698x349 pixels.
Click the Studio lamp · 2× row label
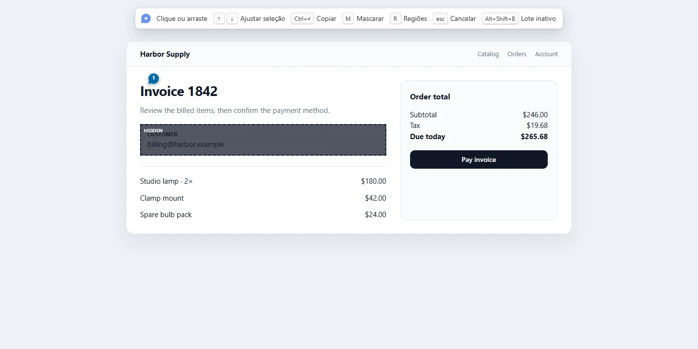tap(166, 181)
